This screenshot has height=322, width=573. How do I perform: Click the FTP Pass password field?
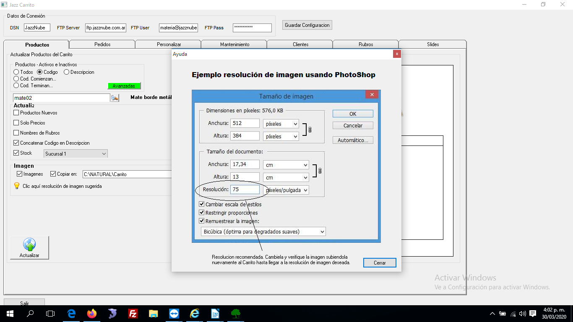pyautogui.click(x=252, y=28)
